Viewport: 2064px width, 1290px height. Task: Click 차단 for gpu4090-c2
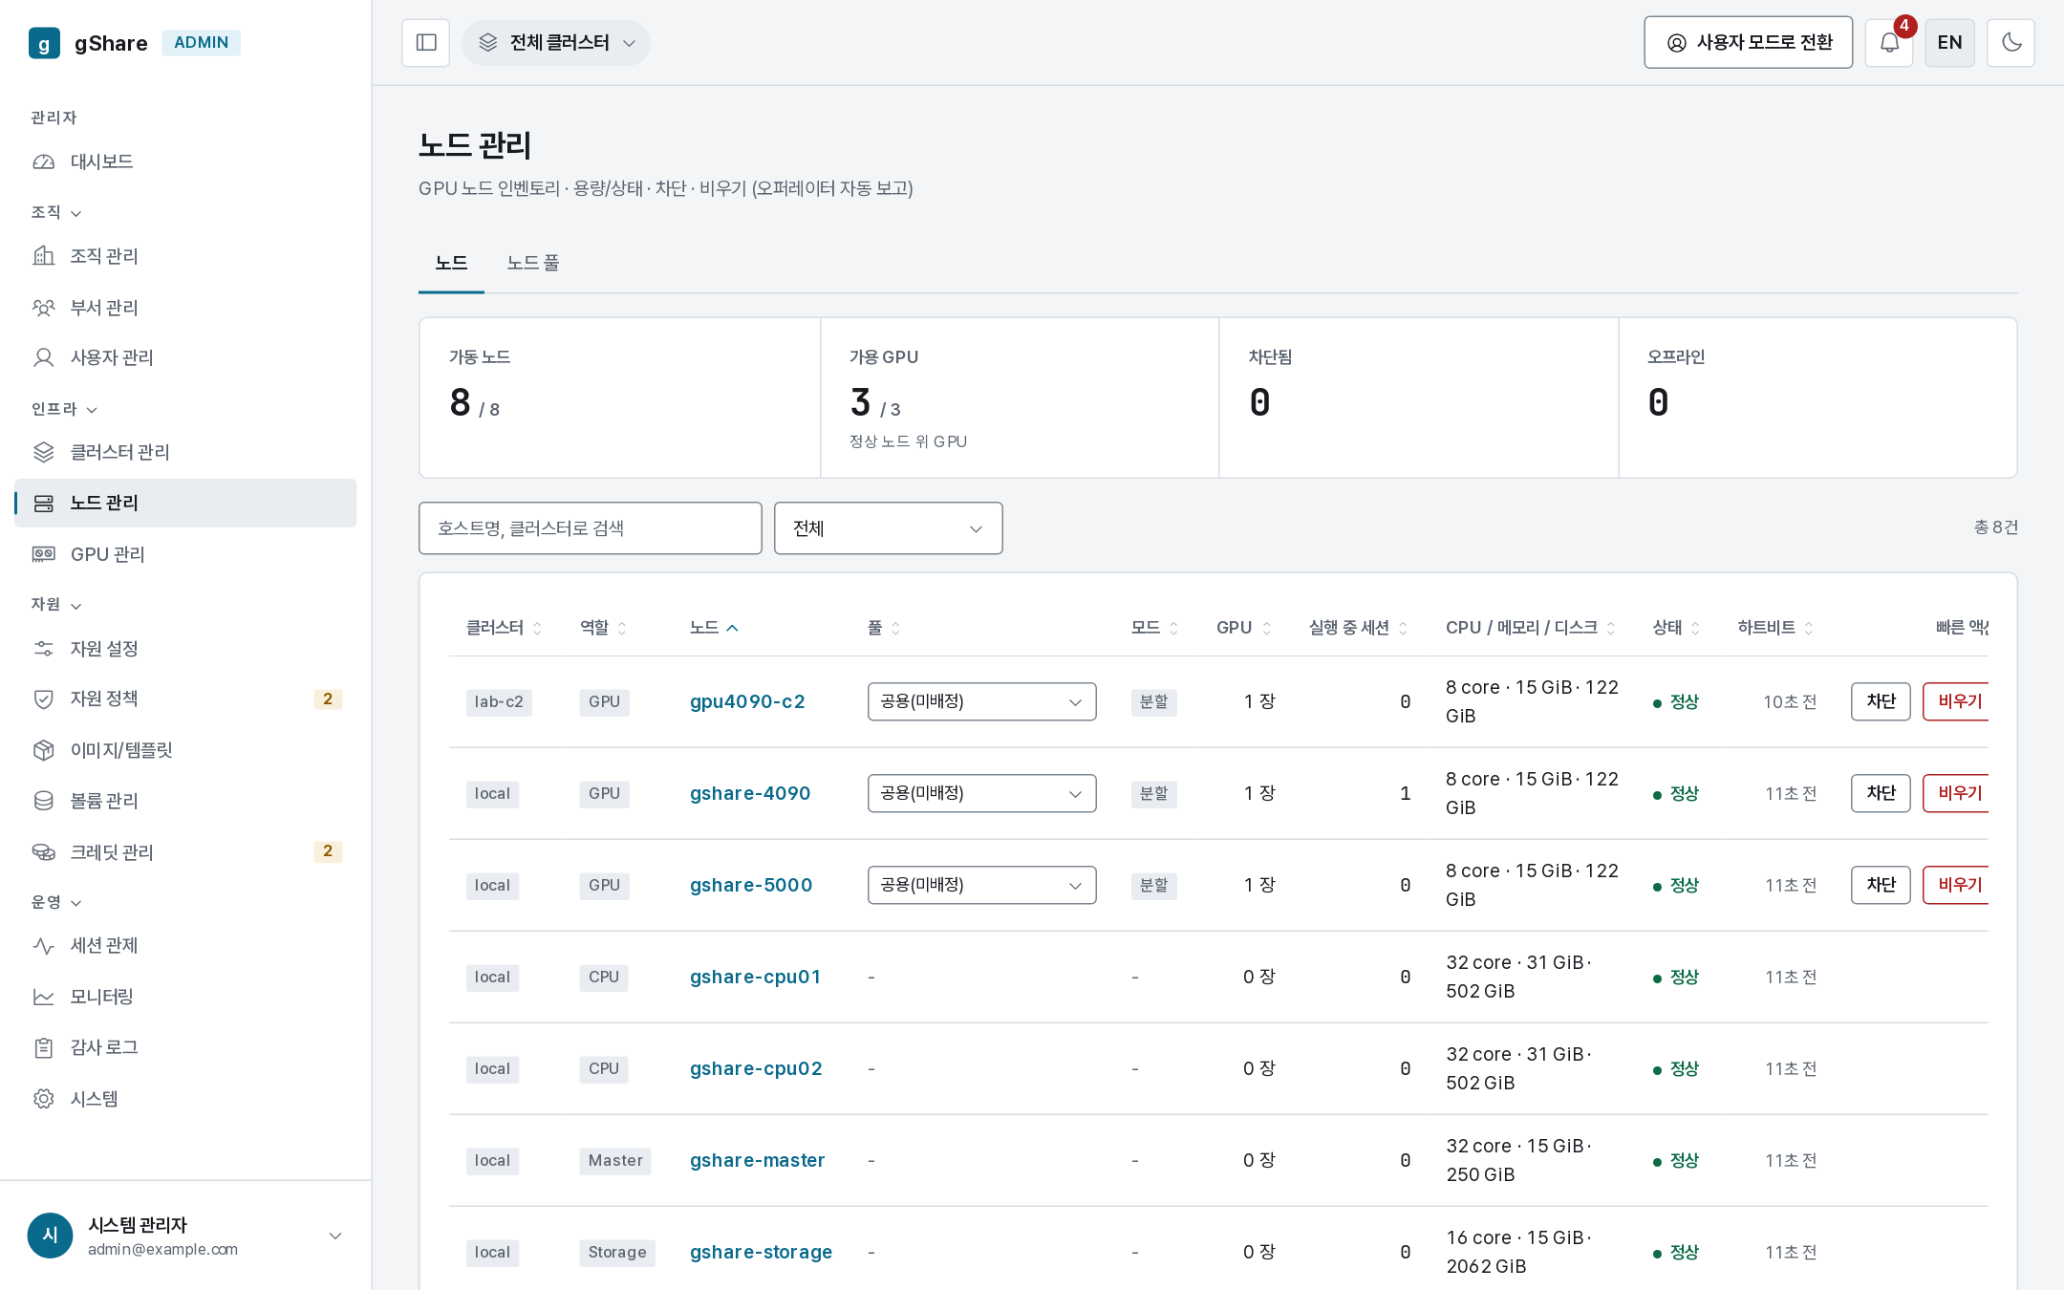(1881, 701)
